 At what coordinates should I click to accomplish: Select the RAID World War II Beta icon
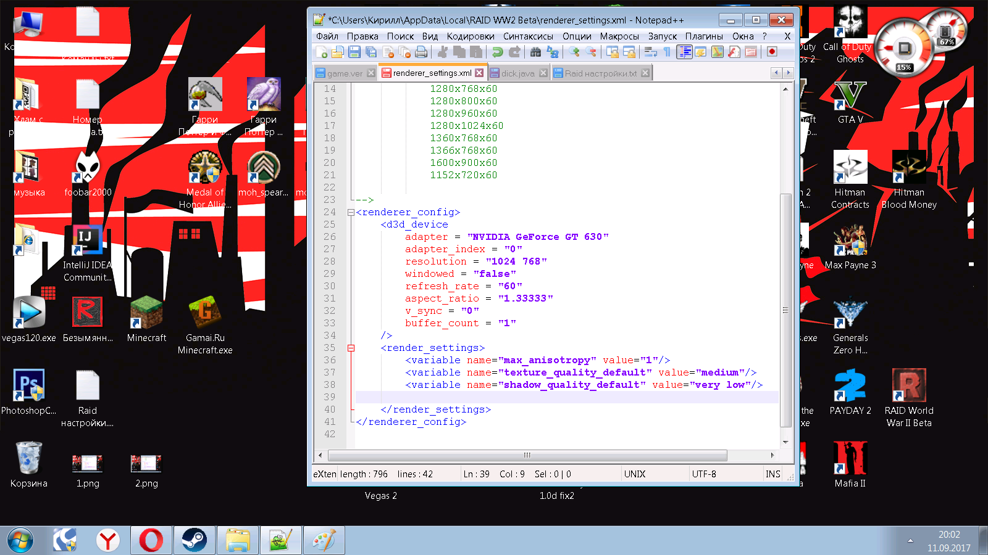pos(909,398)
